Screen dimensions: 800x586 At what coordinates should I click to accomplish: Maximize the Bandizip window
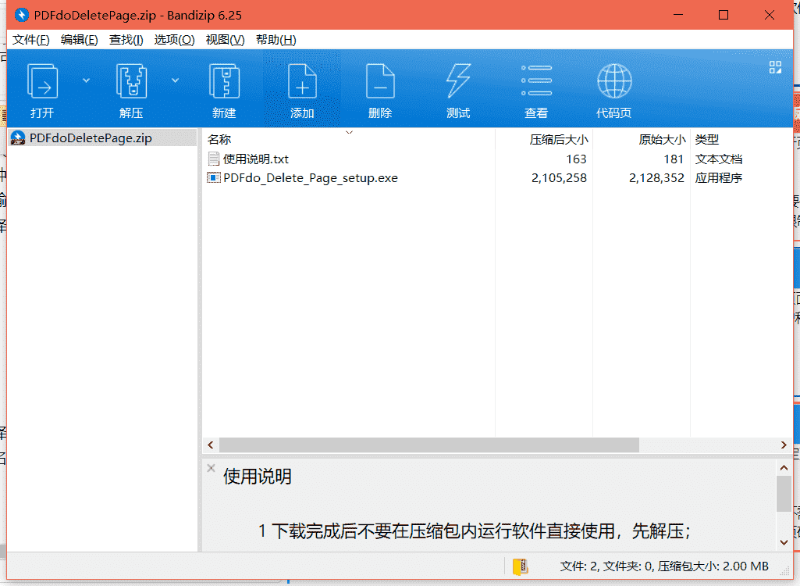click(724, 15)
